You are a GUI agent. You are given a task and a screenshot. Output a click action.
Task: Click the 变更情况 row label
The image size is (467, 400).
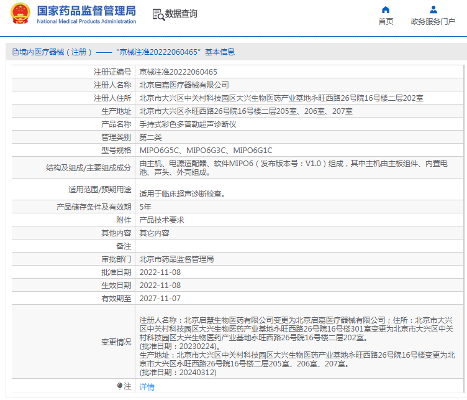coord(116,342)
